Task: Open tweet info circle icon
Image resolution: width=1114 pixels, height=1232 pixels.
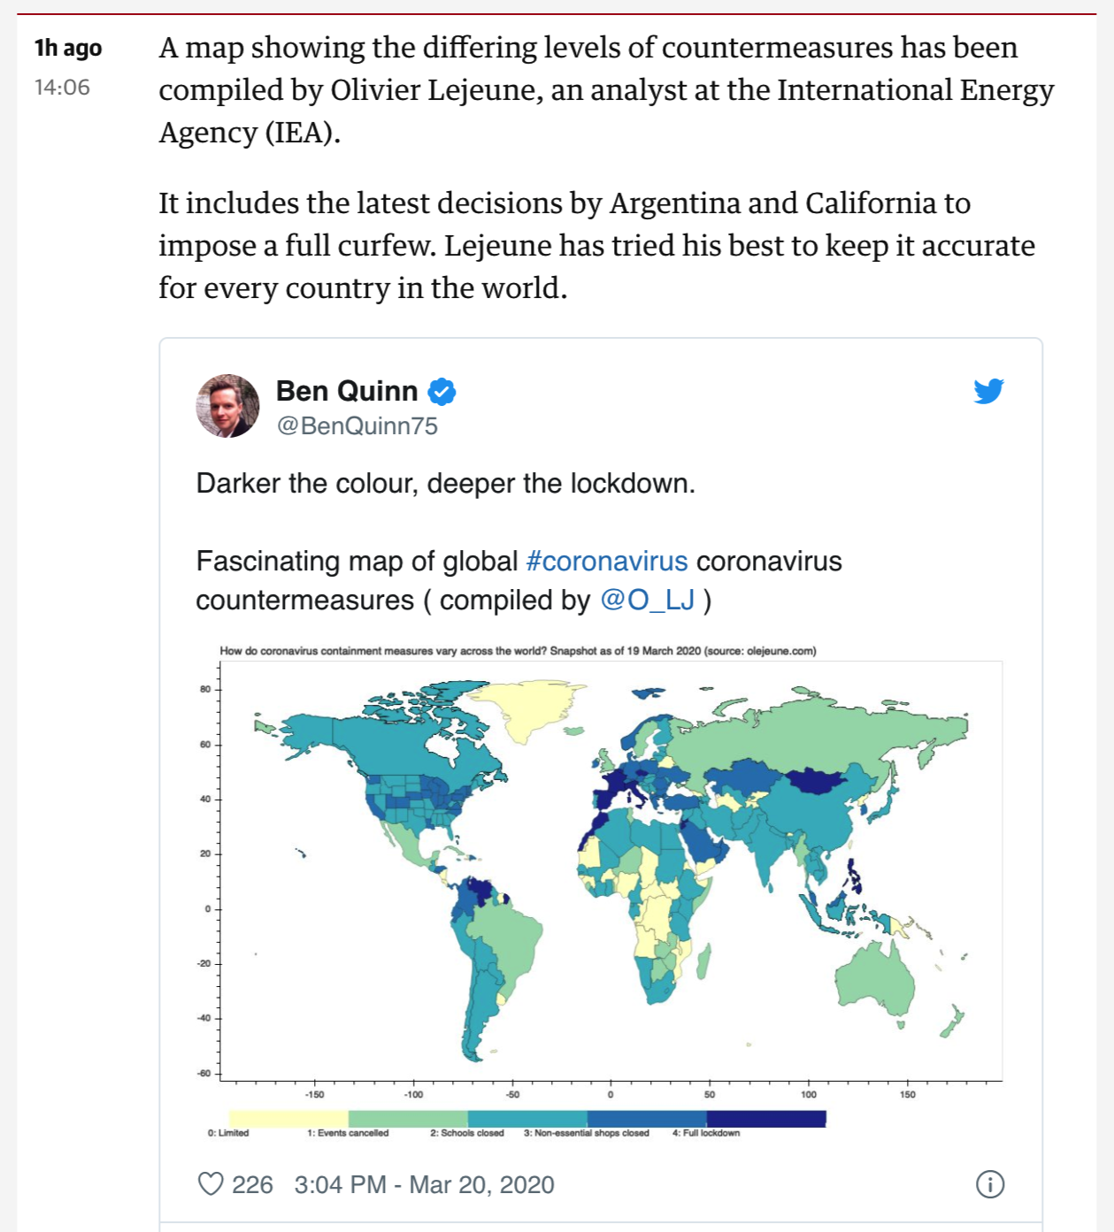Action: [990, 1184]
